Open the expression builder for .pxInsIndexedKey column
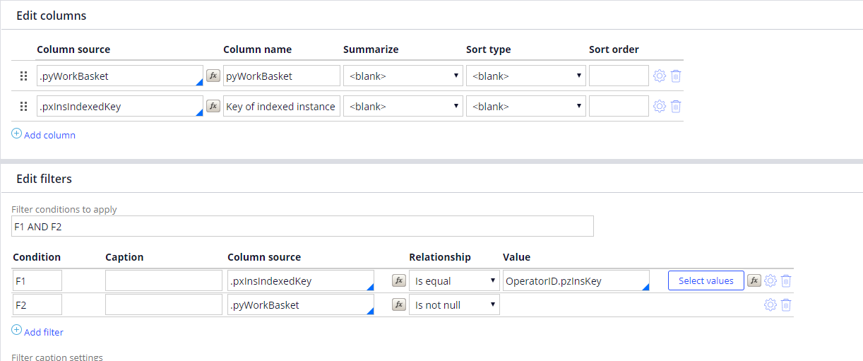Screen dimensions: 863x361 213,106
